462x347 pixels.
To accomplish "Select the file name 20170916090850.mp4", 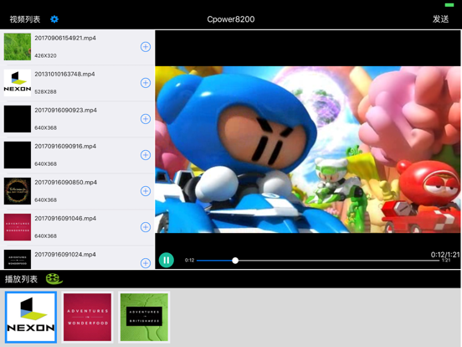I will click(x=66, y=182).
